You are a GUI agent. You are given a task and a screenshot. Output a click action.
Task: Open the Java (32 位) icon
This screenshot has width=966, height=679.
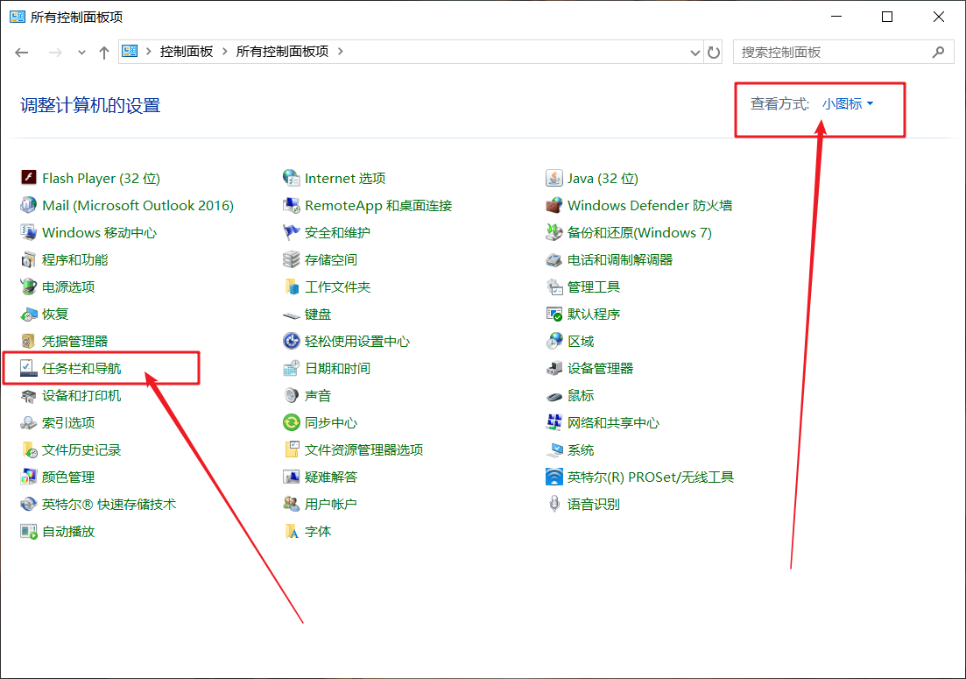554,178
